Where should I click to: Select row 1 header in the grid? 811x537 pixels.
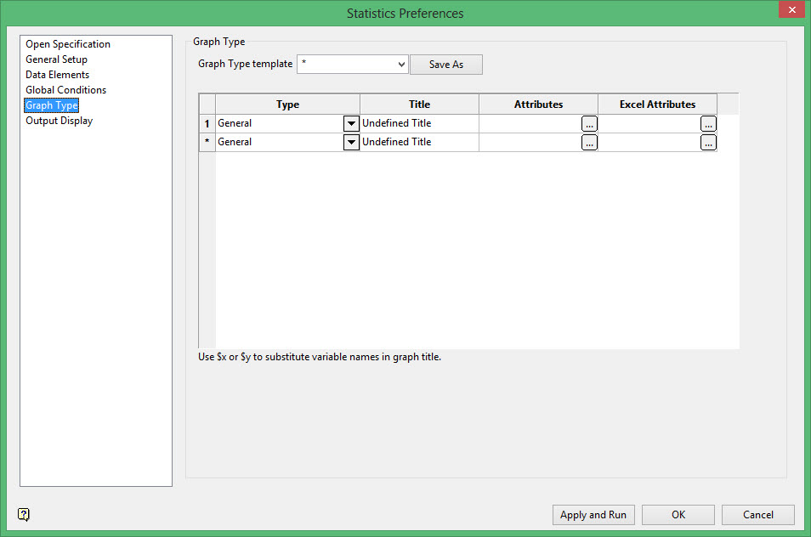coord(207,124)
